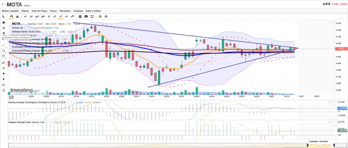Image resolution: width=348 pixels, height=148 pixels.
Task: Click the 03/25 date on time axis
Action: tap(166, 97)
